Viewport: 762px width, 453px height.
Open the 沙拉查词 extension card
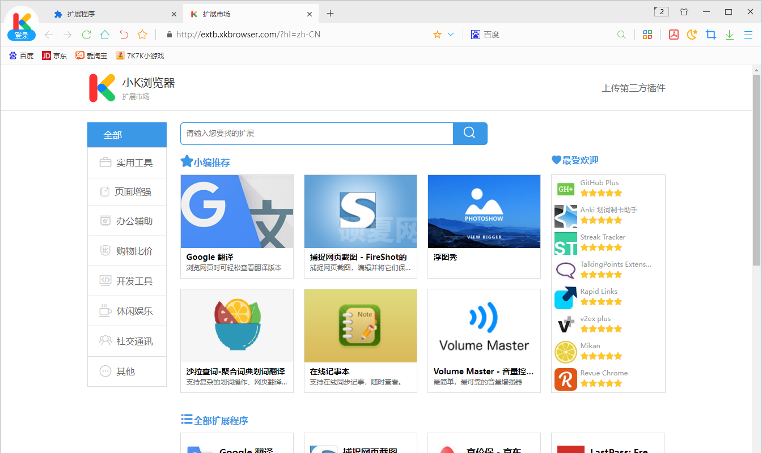coord(237,341)
